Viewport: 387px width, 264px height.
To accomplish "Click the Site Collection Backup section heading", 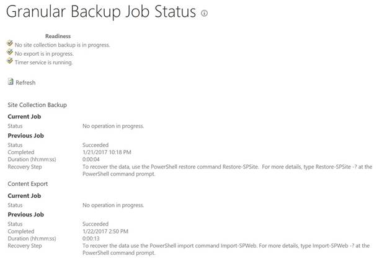I will pyautogui.click(x=37, y=105).
